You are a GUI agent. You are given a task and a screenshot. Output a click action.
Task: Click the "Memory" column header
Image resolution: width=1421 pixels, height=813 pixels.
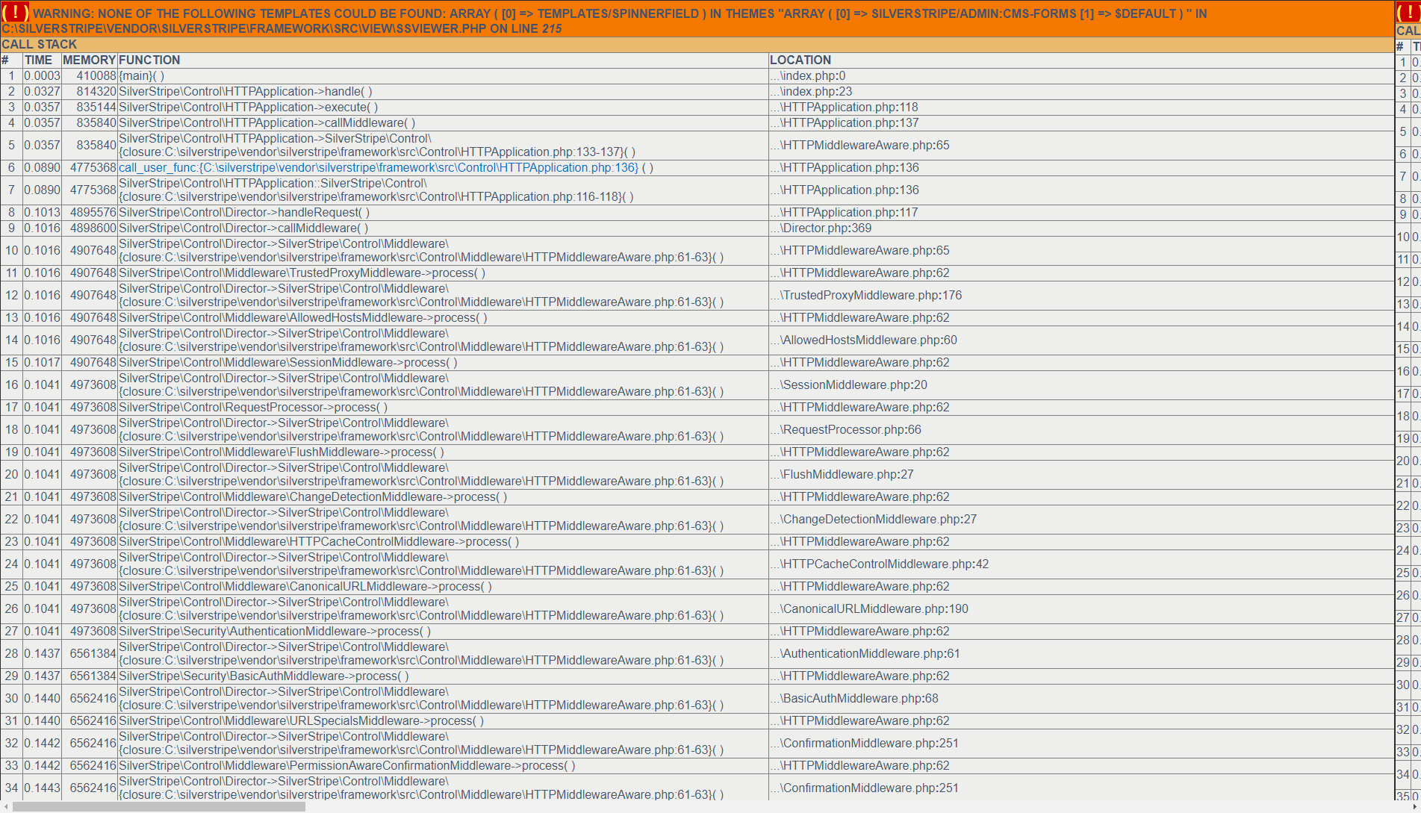(x=89, y=60)
